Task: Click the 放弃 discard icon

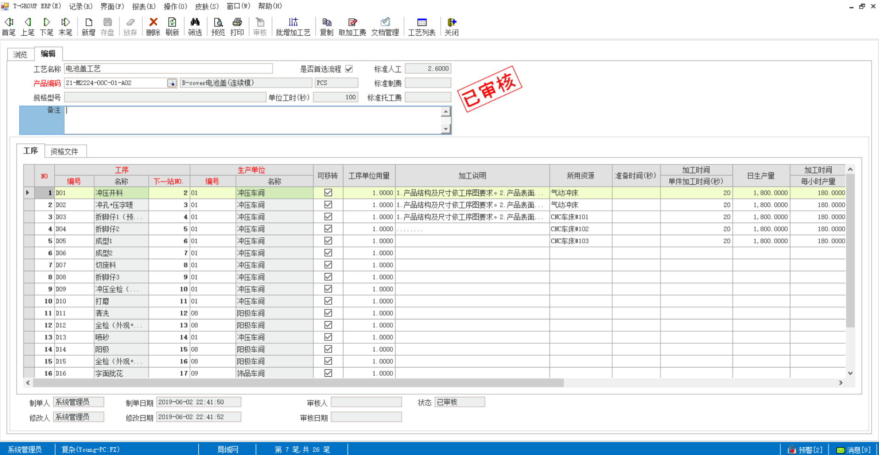Action: coord(130,27)
